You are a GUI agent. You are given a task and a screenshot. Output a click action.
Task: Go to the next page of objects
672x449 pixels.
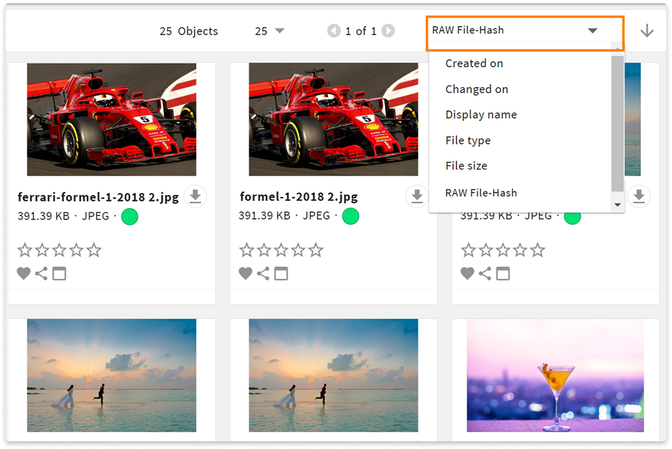tap(388, 31)
